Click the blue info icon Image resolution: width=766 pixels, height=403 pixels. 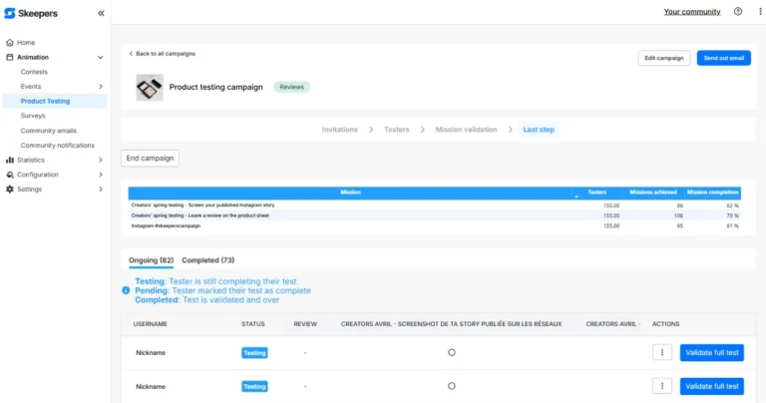(x=126, y=290)
